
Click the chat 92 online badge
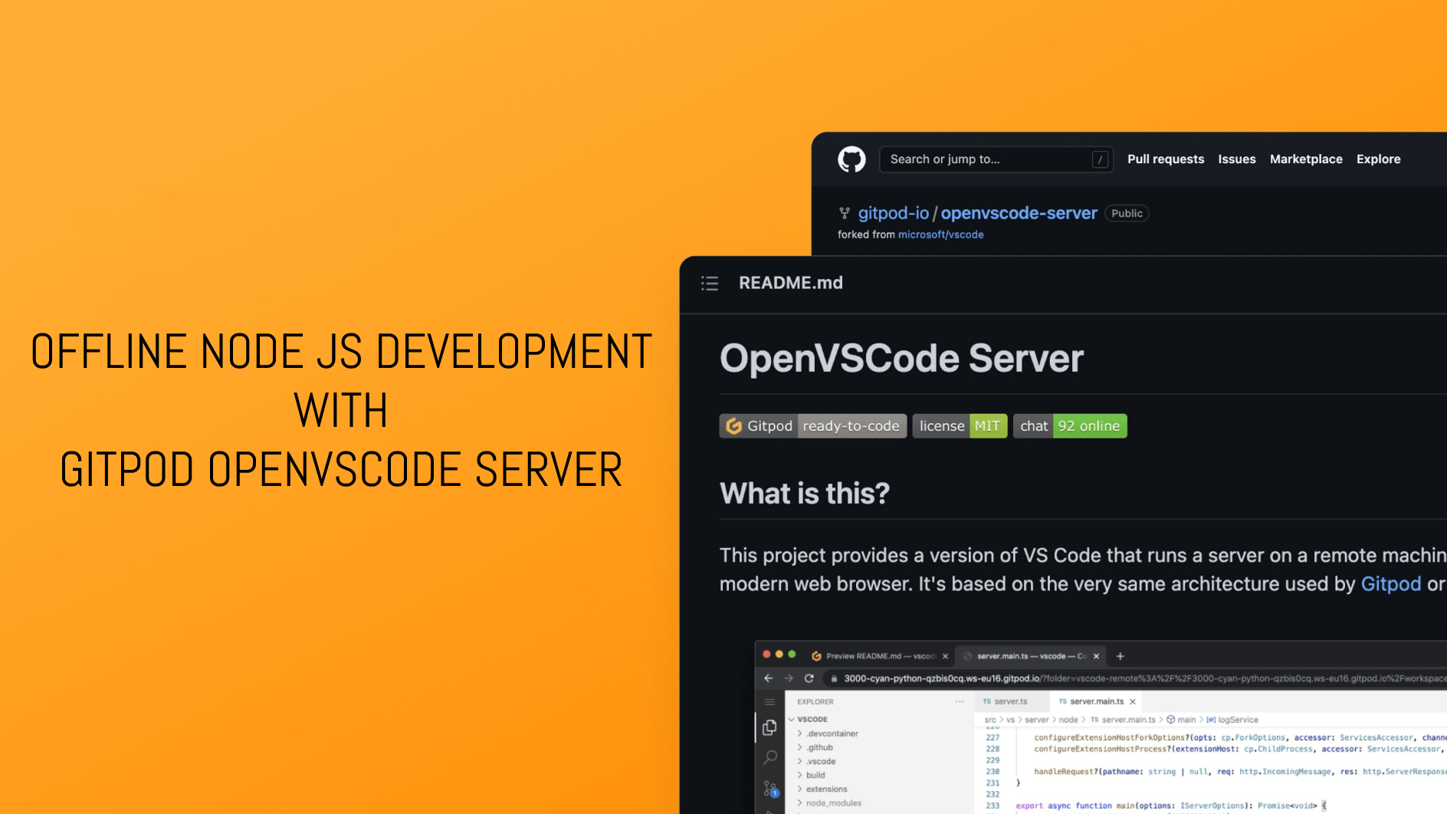tap(1070, 425)
